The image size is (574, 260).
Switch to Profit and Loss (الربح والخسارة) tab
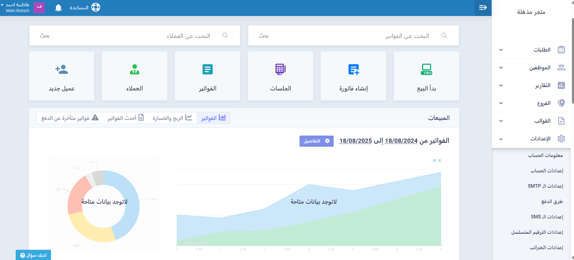click(x=172, y=118)
